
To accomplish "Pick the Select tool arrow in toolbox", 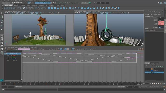I will (x=2, y=13).
